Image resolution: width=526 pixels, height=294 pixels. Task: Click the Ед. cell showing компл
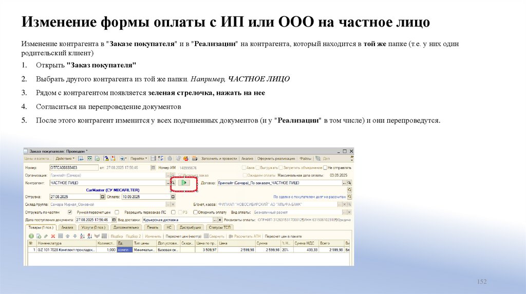[x=125, y=250]
